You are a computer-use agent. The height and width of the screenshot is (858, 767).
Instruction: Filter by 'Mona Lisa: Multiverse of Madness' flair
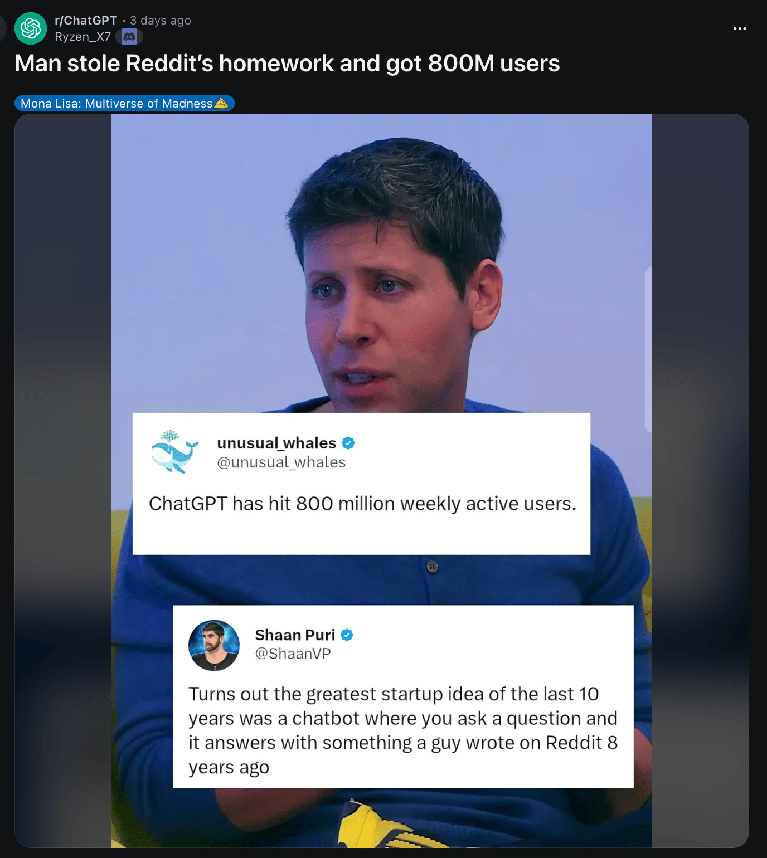(x=124, y=103)
